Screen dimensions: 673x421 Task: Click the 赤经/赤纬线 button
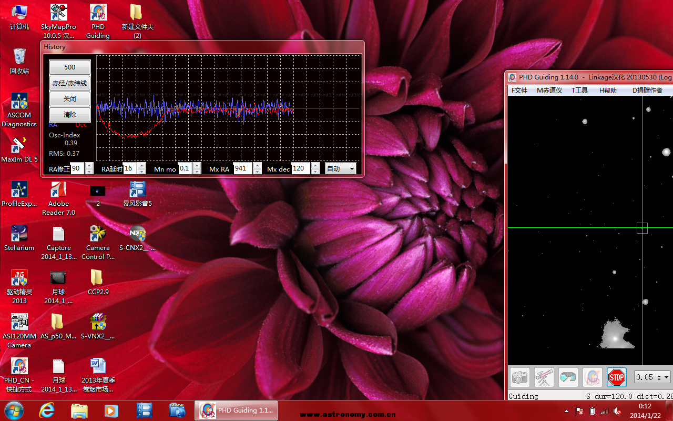click(70, 83)
